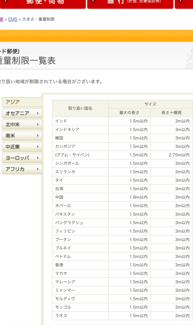Click the フィリピン country cell
The image size is (193, 325).
tap(80, 231)
